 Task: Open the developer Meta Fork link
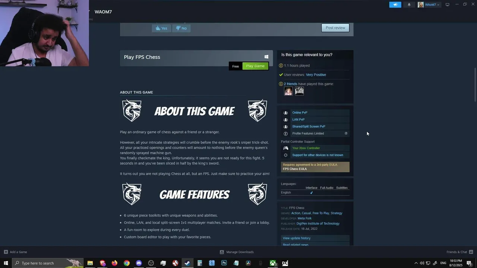pyautogui.click(x=304, y=218)
